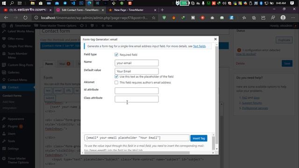Open the Windows Start menu
This screenshot has width=299, height=168.
click(4, 3)
